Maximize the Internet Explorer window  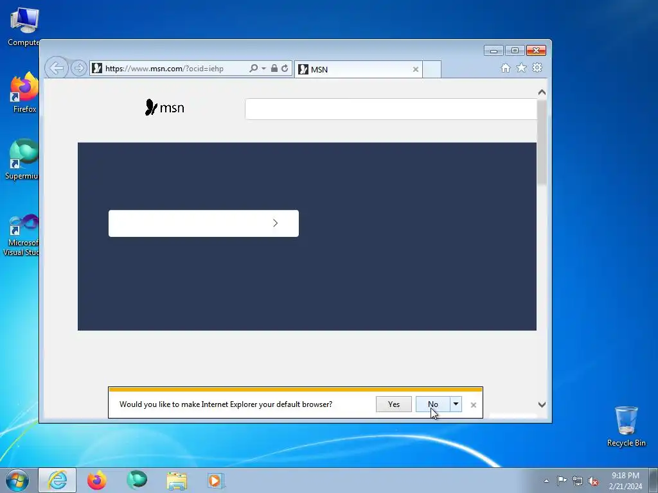(515, 51)
